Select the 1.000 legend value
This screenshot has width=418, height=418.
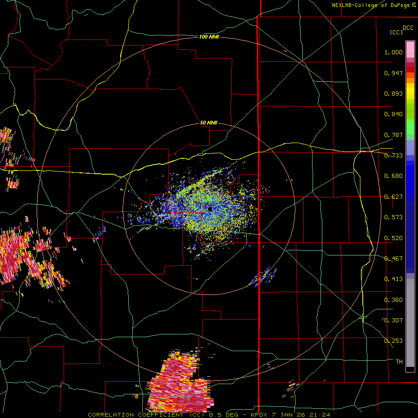393,52
